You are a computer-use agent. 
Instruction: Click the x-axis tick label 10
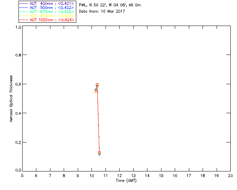(x=91, y=176)
